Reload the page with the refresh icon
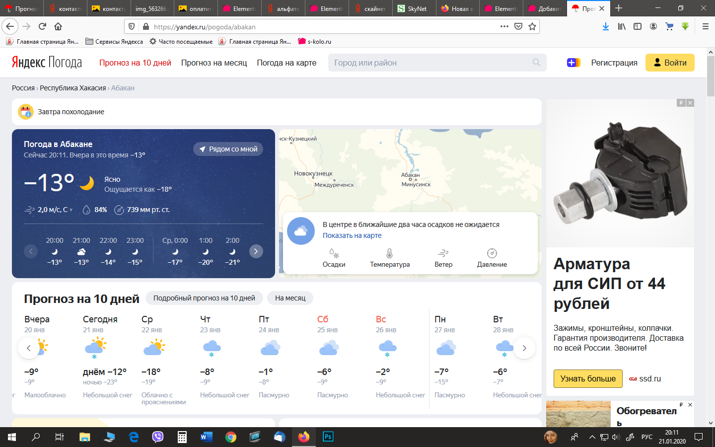Screen dimensions: 715x447 click(42, 26)
